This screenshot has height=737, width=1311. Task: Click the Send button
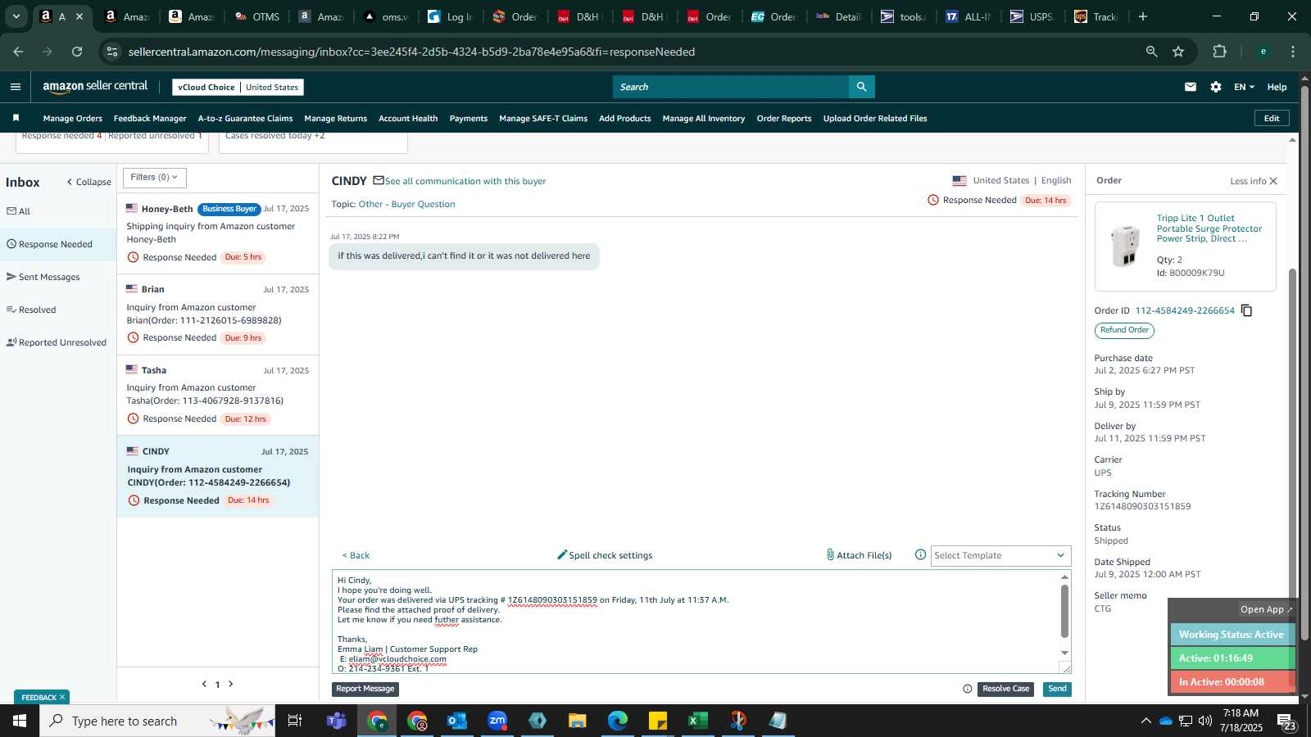click(1057, 690)
